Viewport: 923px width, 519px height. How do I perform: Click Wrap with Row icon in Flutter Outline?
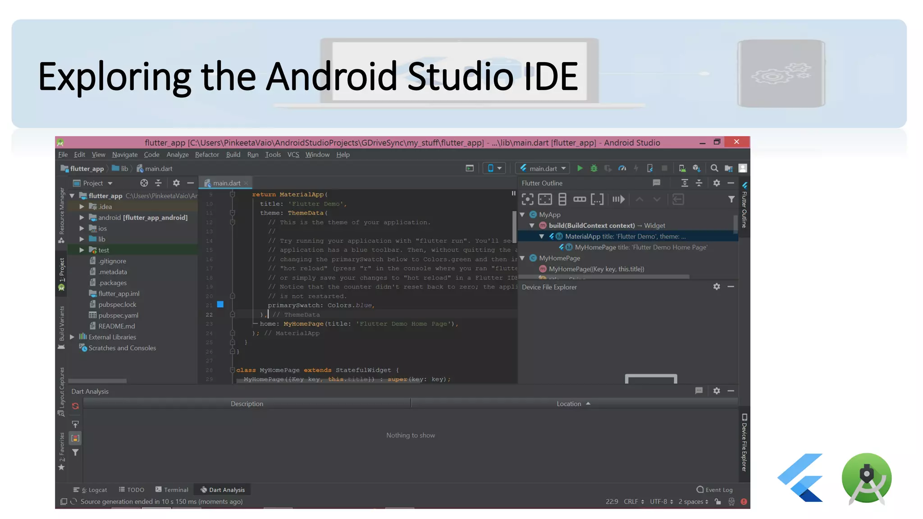pyautogui.click(x=580, y=199)
